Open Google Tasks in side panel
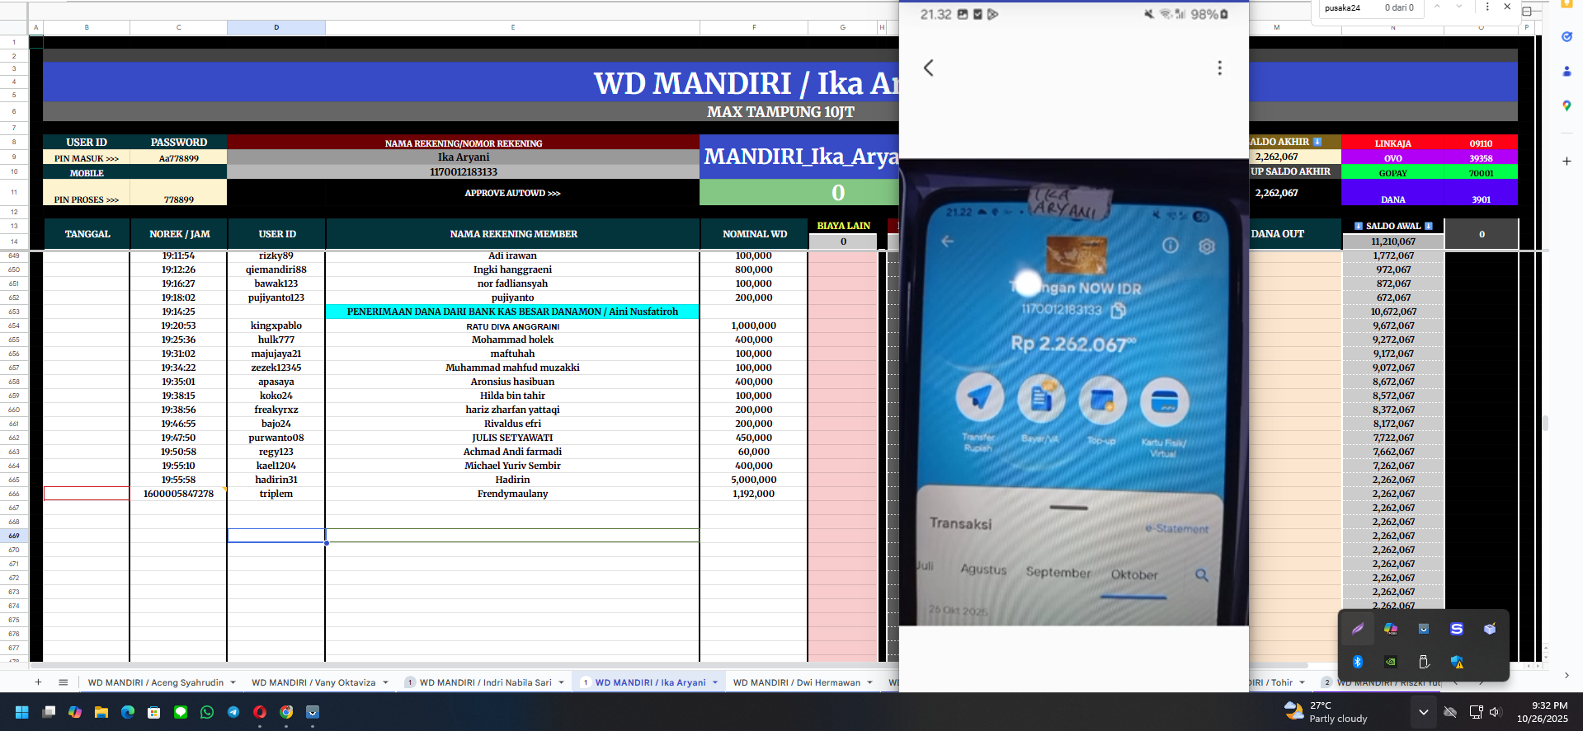Viewport: 1583px width, 731px height. click(1567, 37)
